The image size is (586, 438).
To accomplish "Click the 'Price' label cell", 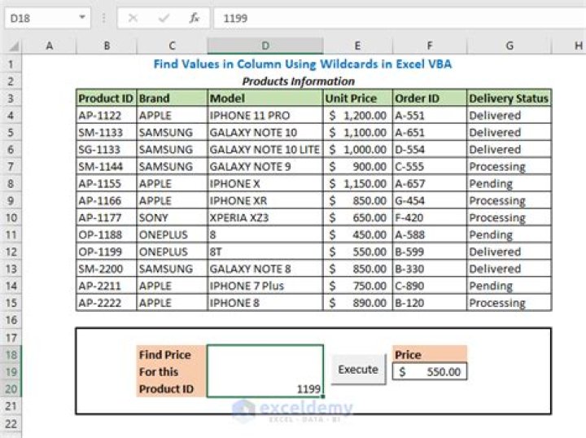I will [430, 354].
